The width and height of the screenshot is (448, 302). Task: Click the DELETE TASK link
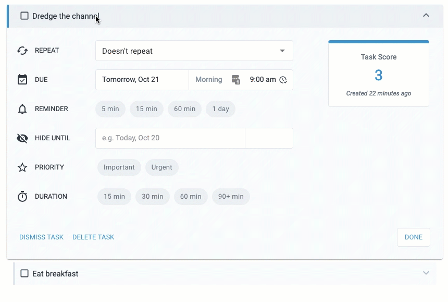pos(93,237)
